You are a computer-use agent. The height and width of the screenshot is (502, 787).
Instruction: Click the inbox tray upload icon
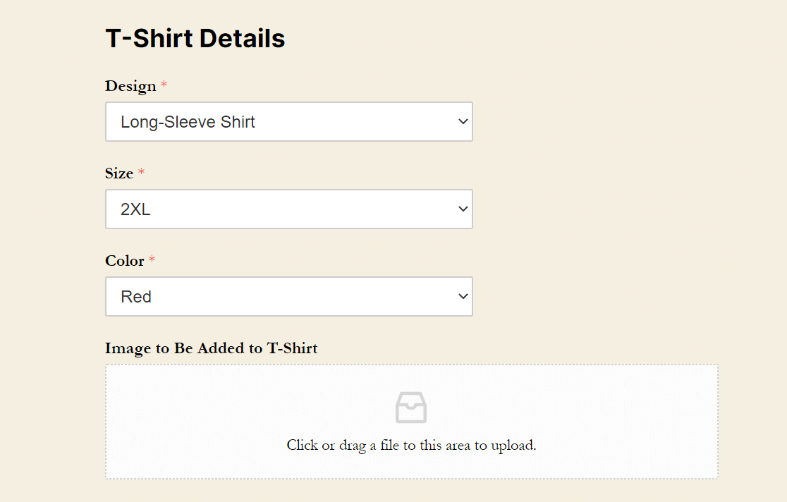[411, 408]
